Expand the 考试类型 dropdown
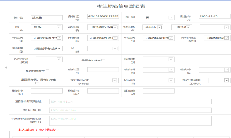 [x=47, y=49]
